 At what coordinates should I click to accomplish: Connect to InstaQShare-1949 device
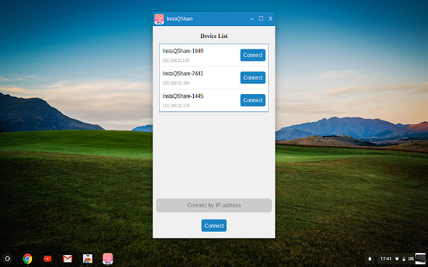coord(253,55)
